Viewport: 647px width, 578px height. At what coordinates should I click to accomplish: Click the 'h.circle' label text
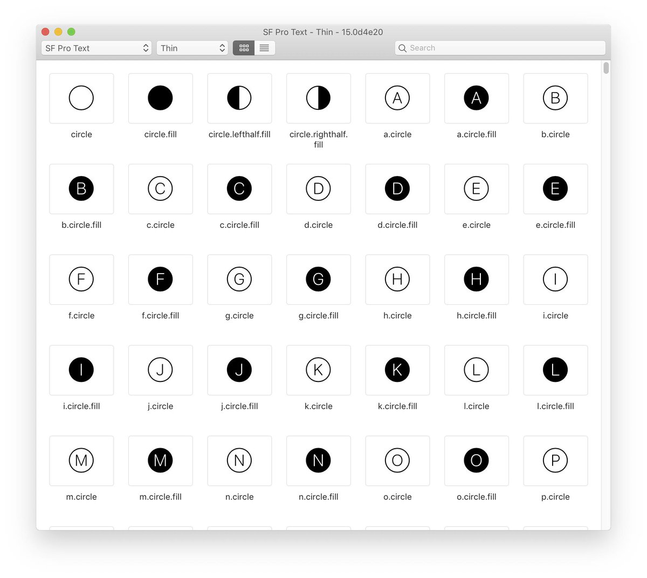click(397, 316)
